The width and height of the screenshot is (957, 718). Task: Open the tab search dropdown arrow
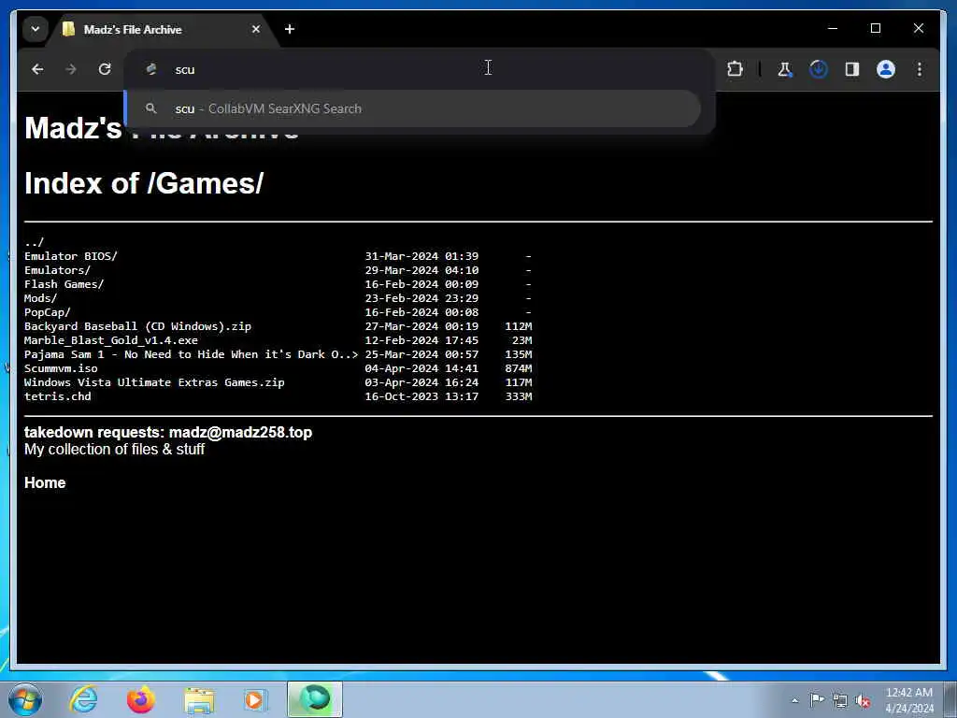coord(36,29)
